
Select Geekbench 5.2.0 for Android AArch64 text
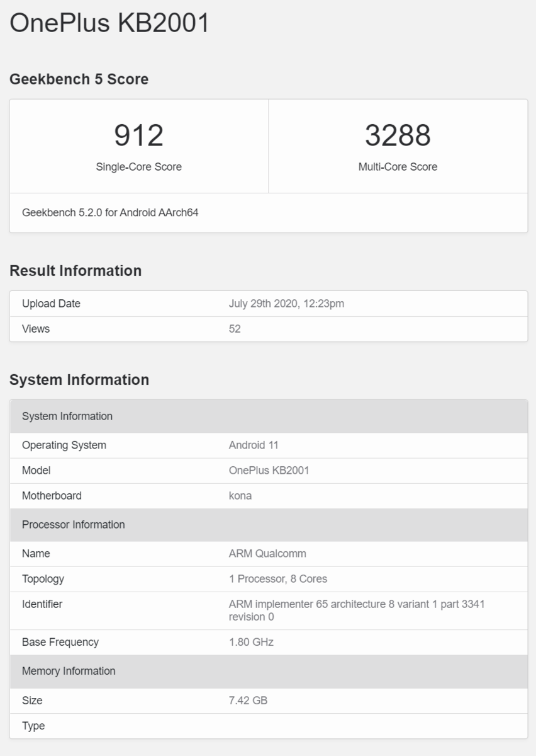tap(110, 213)
